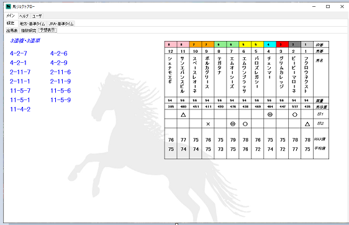Viewport: 349px width, 225px height.
Task: Click the triangle mark under horse 11
Action: [x=183, y=115]
